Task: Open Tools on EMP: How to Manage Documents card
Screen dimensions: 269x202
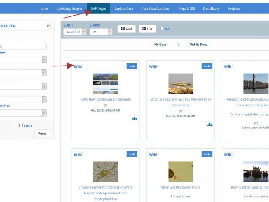Action: pyautogui.click(x=132, y=66)
